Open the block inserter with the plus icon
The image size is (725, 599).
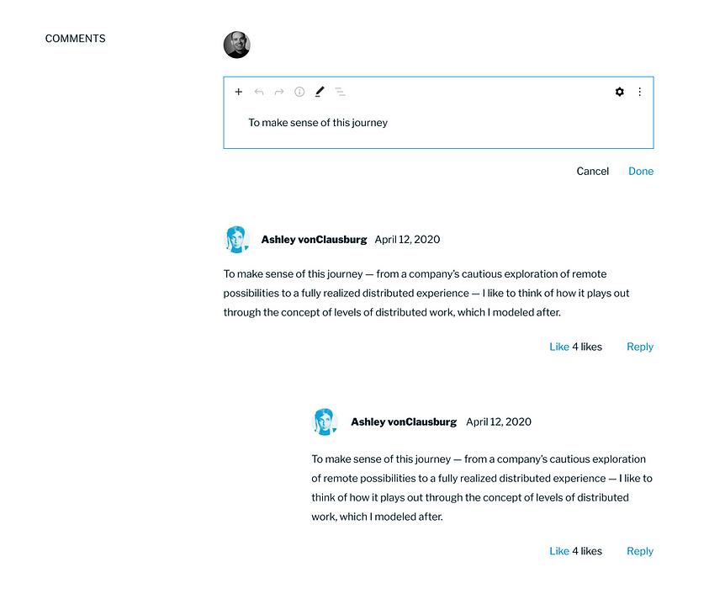coord(238,92)
